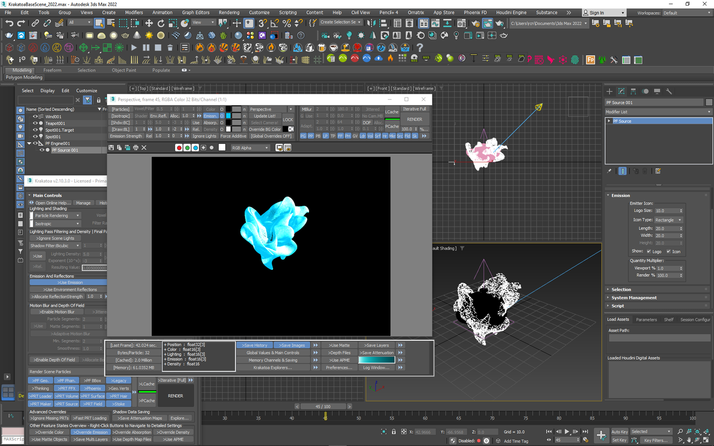Collapse the PF Engine001 tree node
The image size is (714, 446).
[30, 143]
